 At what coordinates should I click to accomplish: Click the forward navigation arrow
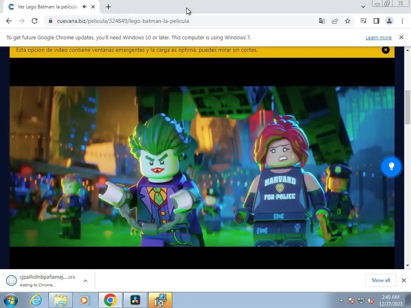click(x=22, y=21)
